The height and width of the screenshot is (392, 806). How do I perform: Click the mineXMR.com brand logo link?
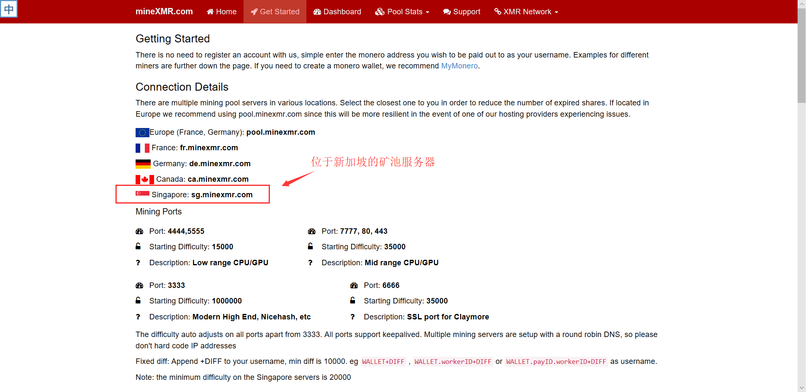point(164,12)
